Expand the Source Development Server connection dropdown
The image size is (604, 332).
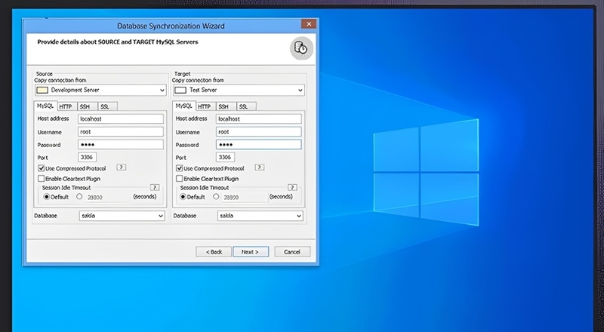(100, 90)
